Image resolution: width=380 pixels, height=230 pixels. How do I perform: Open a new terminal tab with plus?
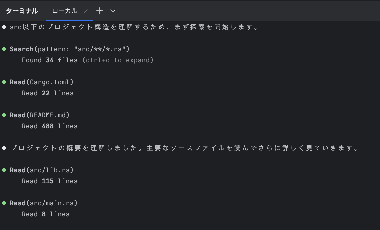(x=100, y=11)
